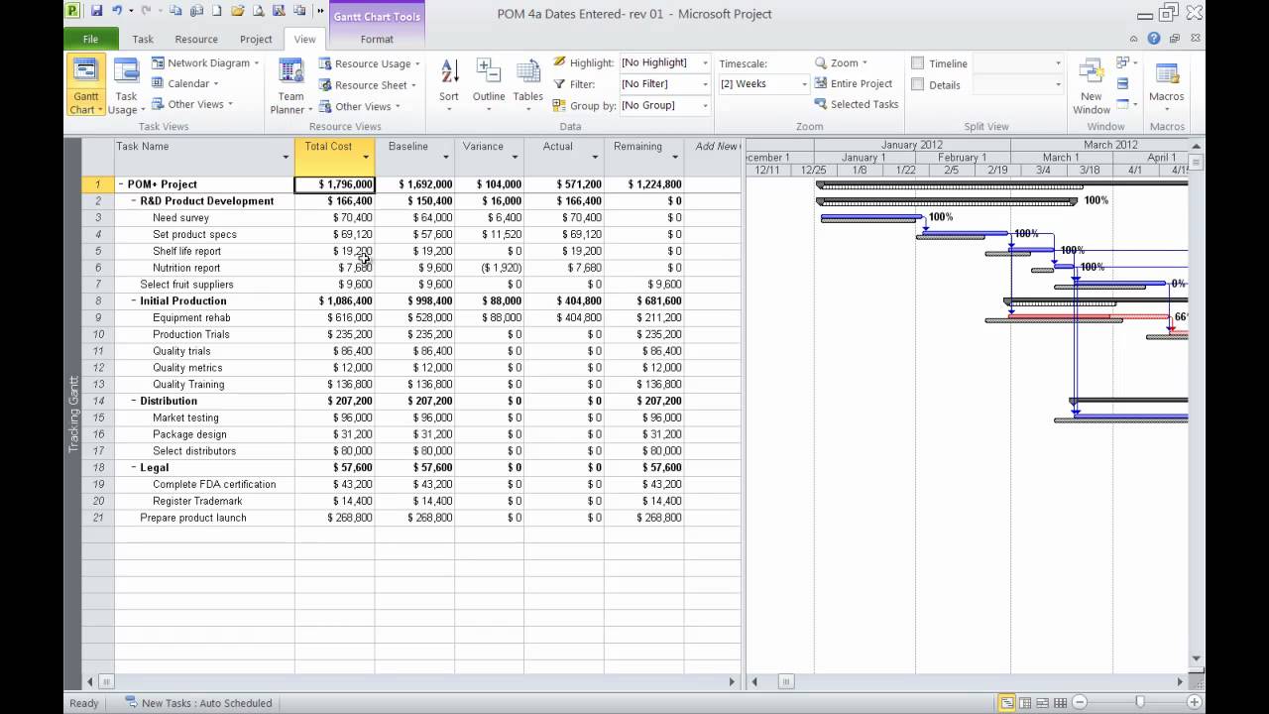Image resolution: width=1269 pixels, height=714 pixels.
Task: Collapse the POM+ Project summary task
Action: 121,184
